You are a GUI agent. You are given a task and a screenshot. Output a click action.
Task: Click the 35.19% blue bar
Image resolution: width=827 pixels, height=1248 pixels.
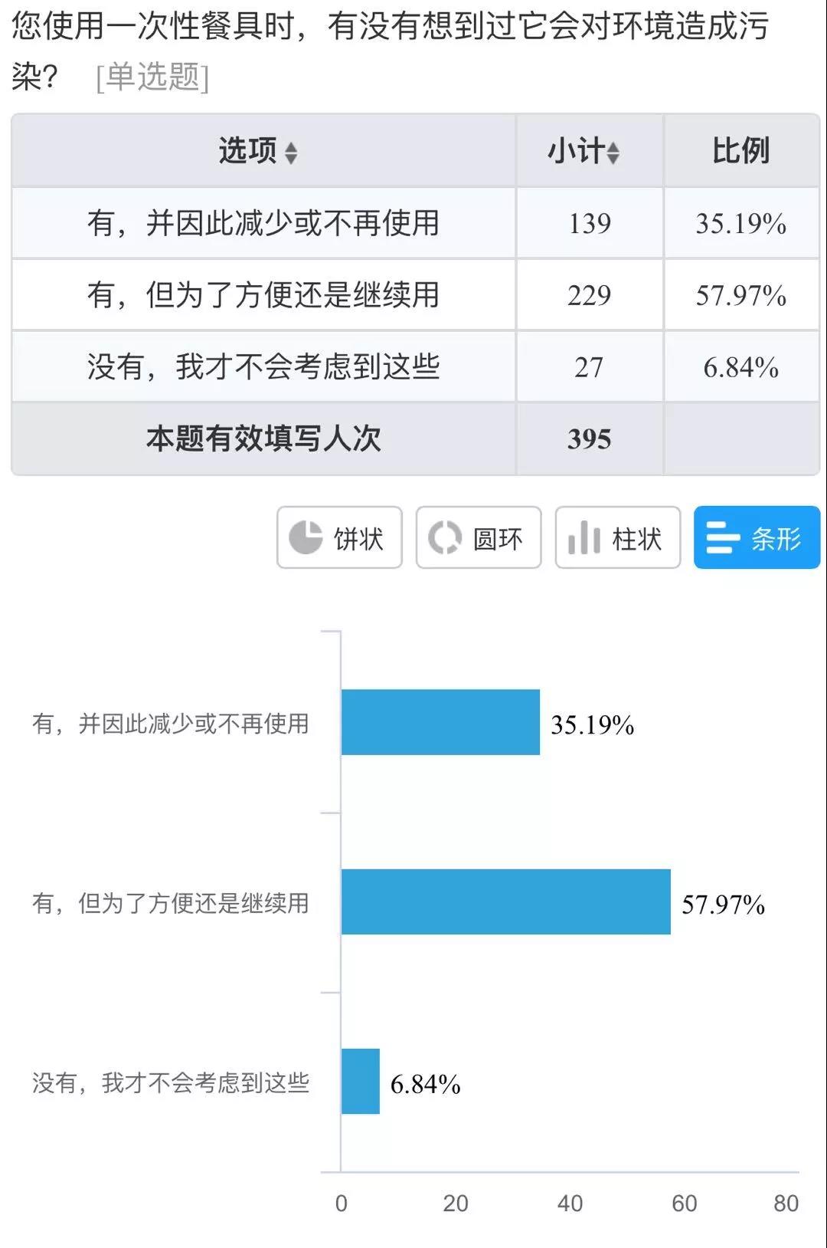pos(440,722)
